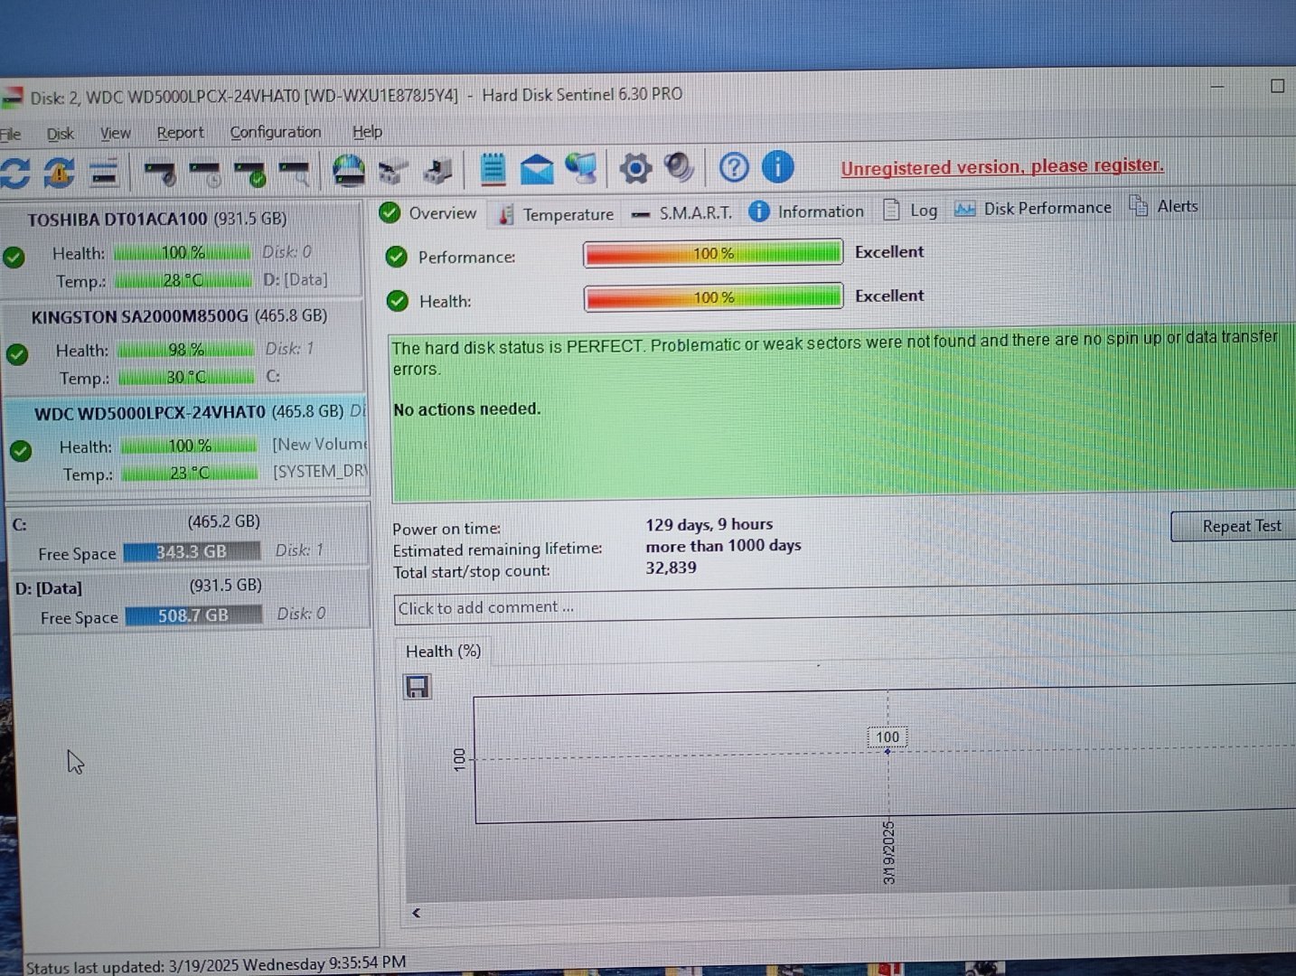Screen dimensions: 1296x976
Task: Click the blue question mark help icon
Action: (x=734, y=167)
